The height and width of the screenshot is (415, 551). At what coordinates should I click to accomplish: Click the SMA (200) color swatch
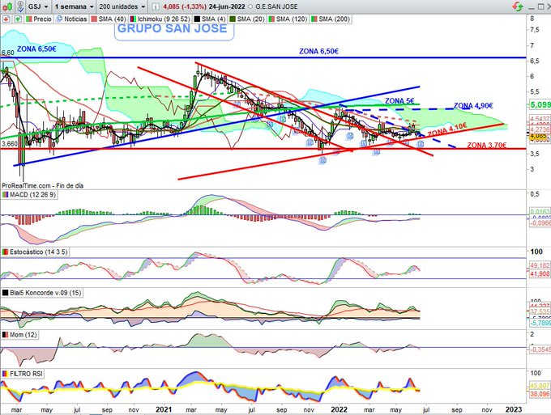[x=314, y=19]
